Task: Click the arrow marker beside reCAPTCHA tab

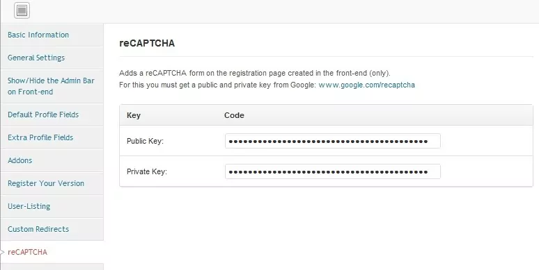Action: tap(2, 252)
